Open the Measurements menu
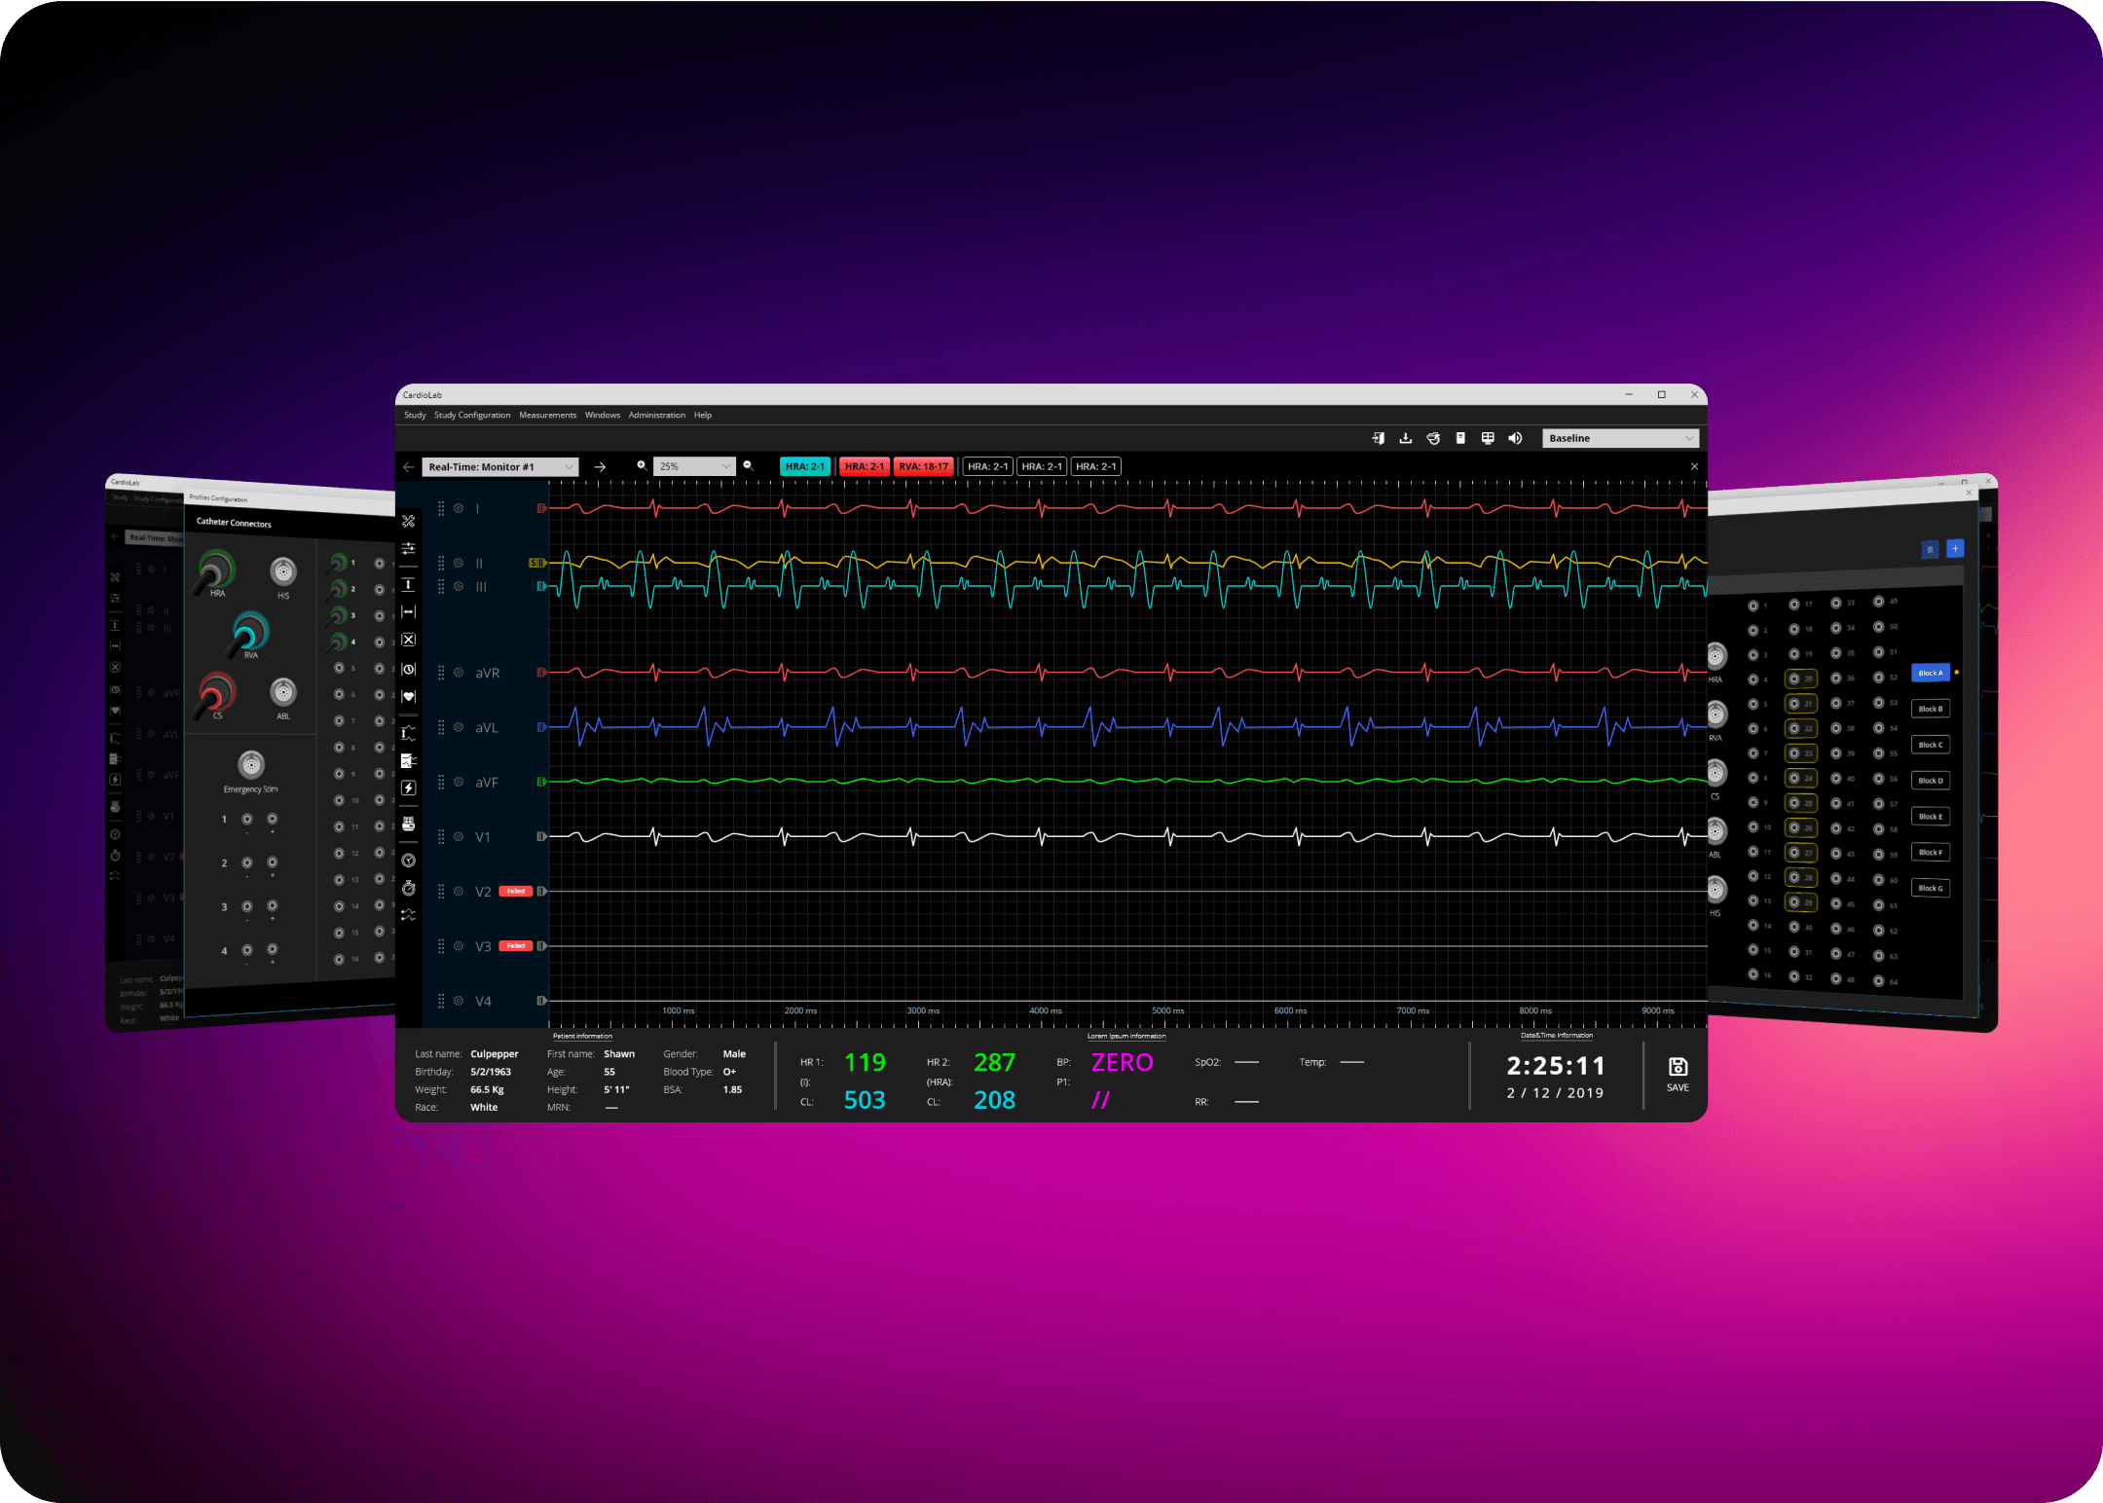Viewport: 2103px width, 1503px height. coord(547,415)
